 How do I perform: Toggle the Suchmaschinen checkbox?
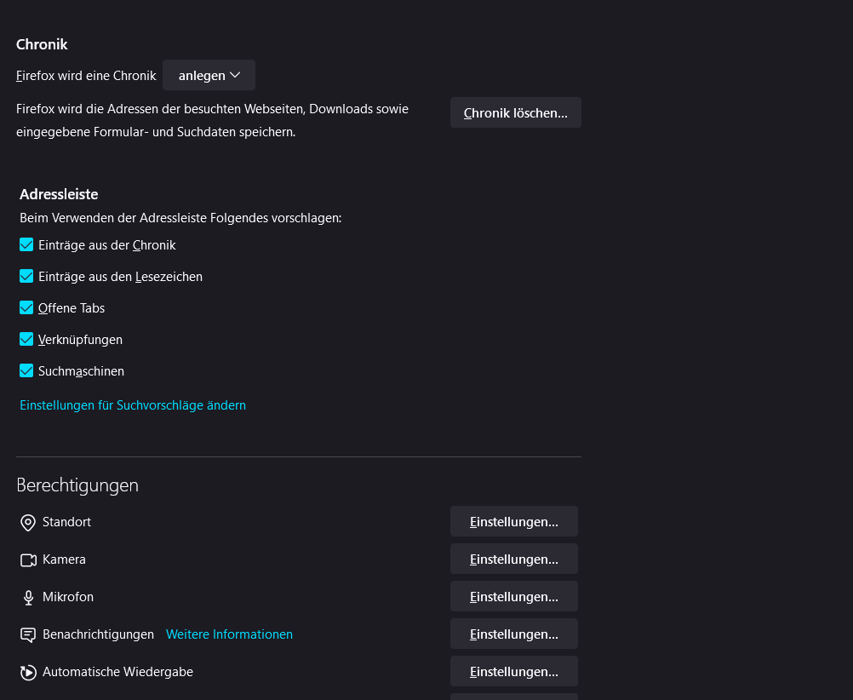point(26,370)
